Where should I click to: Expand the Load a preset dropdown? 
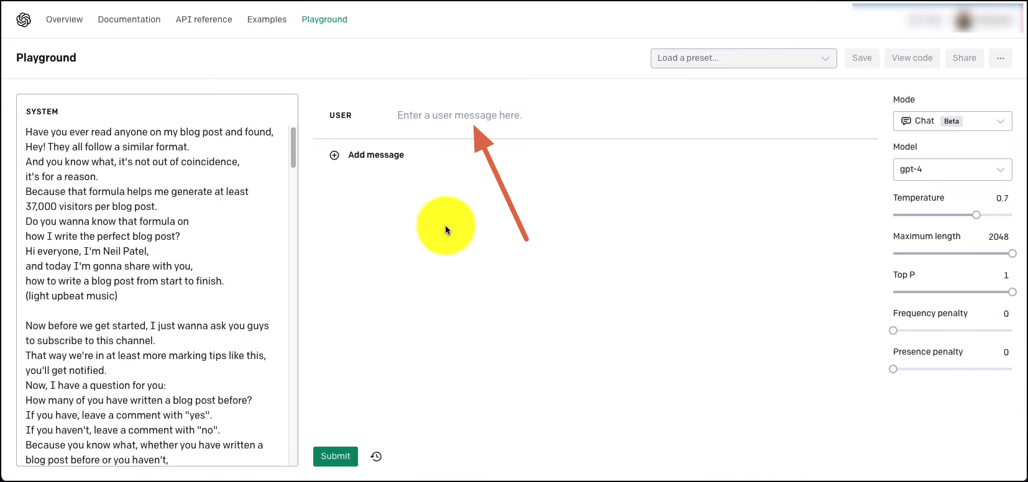pos(743,58)
